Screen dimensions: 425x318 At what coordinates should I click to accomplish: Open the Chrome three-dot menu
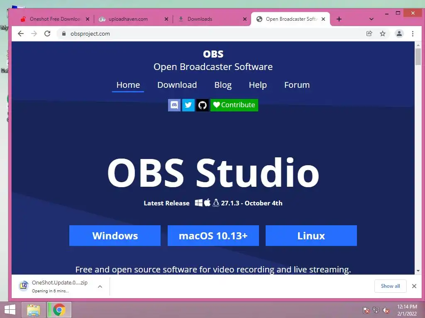pos(413,34)
